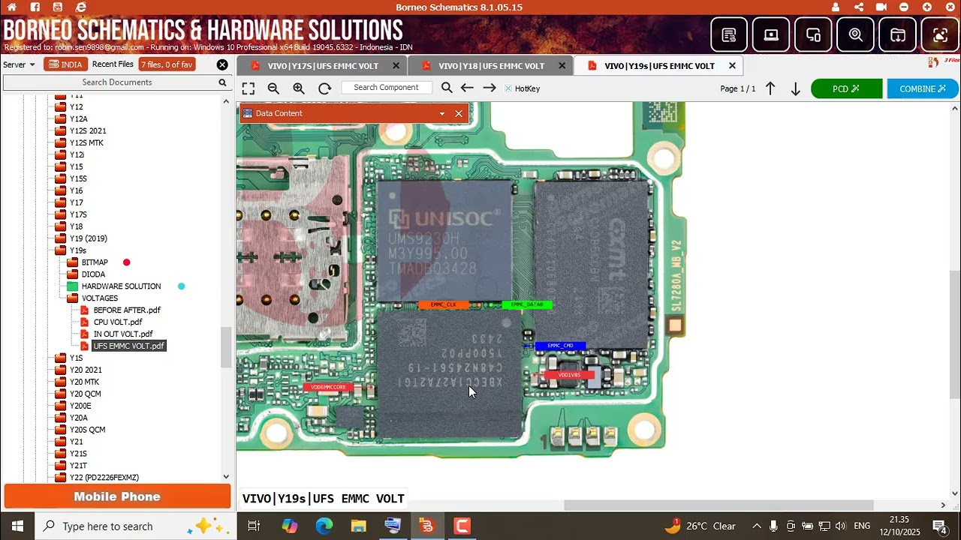Click the video camera icon
Screen dimensions: 961x540
pyautogui.click(x=881, y=7)
